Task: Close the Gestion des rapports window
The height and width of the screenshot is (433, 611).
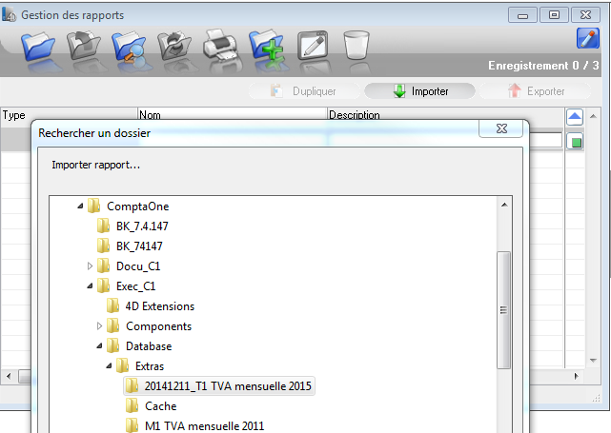Action: (x=585, y=15)
